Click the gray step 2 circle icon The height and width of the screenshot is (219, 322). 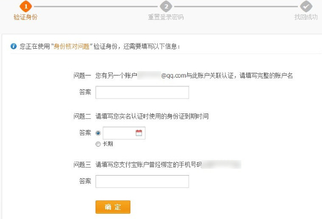(x=166, y=6)
